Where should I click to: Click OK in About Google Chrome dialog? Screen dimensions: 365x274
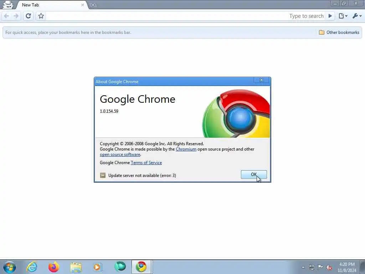click(x=254, y=174)
